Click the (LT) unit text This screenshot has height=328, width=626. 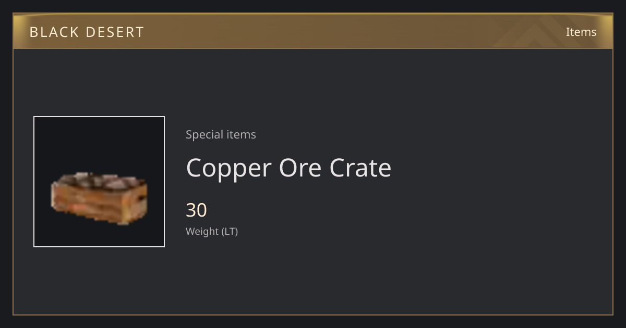[x=230, y=231]
